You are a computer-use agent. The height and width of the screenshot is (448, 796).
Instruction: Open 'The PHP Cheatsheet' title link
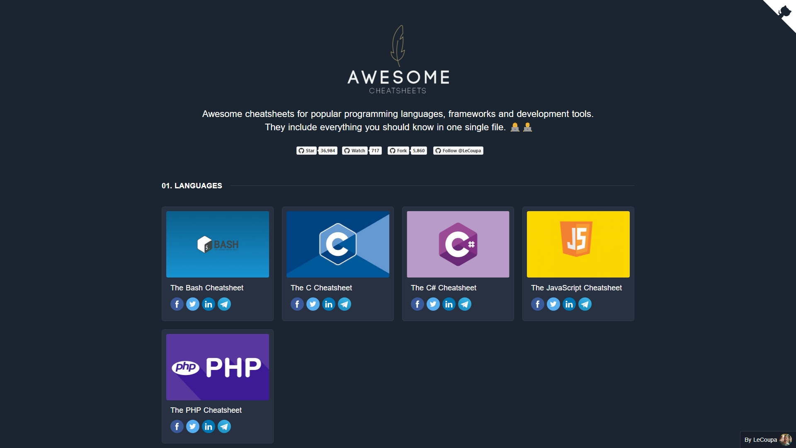206,410
